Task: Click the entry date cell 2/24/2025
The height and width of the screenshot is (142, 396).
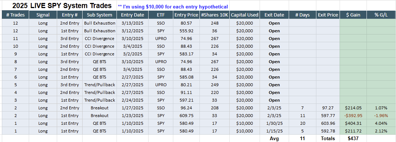Action: [133, 100]
